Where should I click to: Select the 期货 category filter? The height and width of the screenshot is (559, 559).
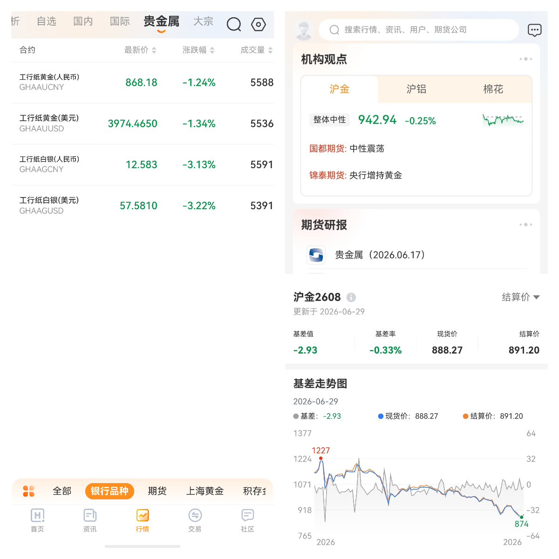(x=157, y=491)
